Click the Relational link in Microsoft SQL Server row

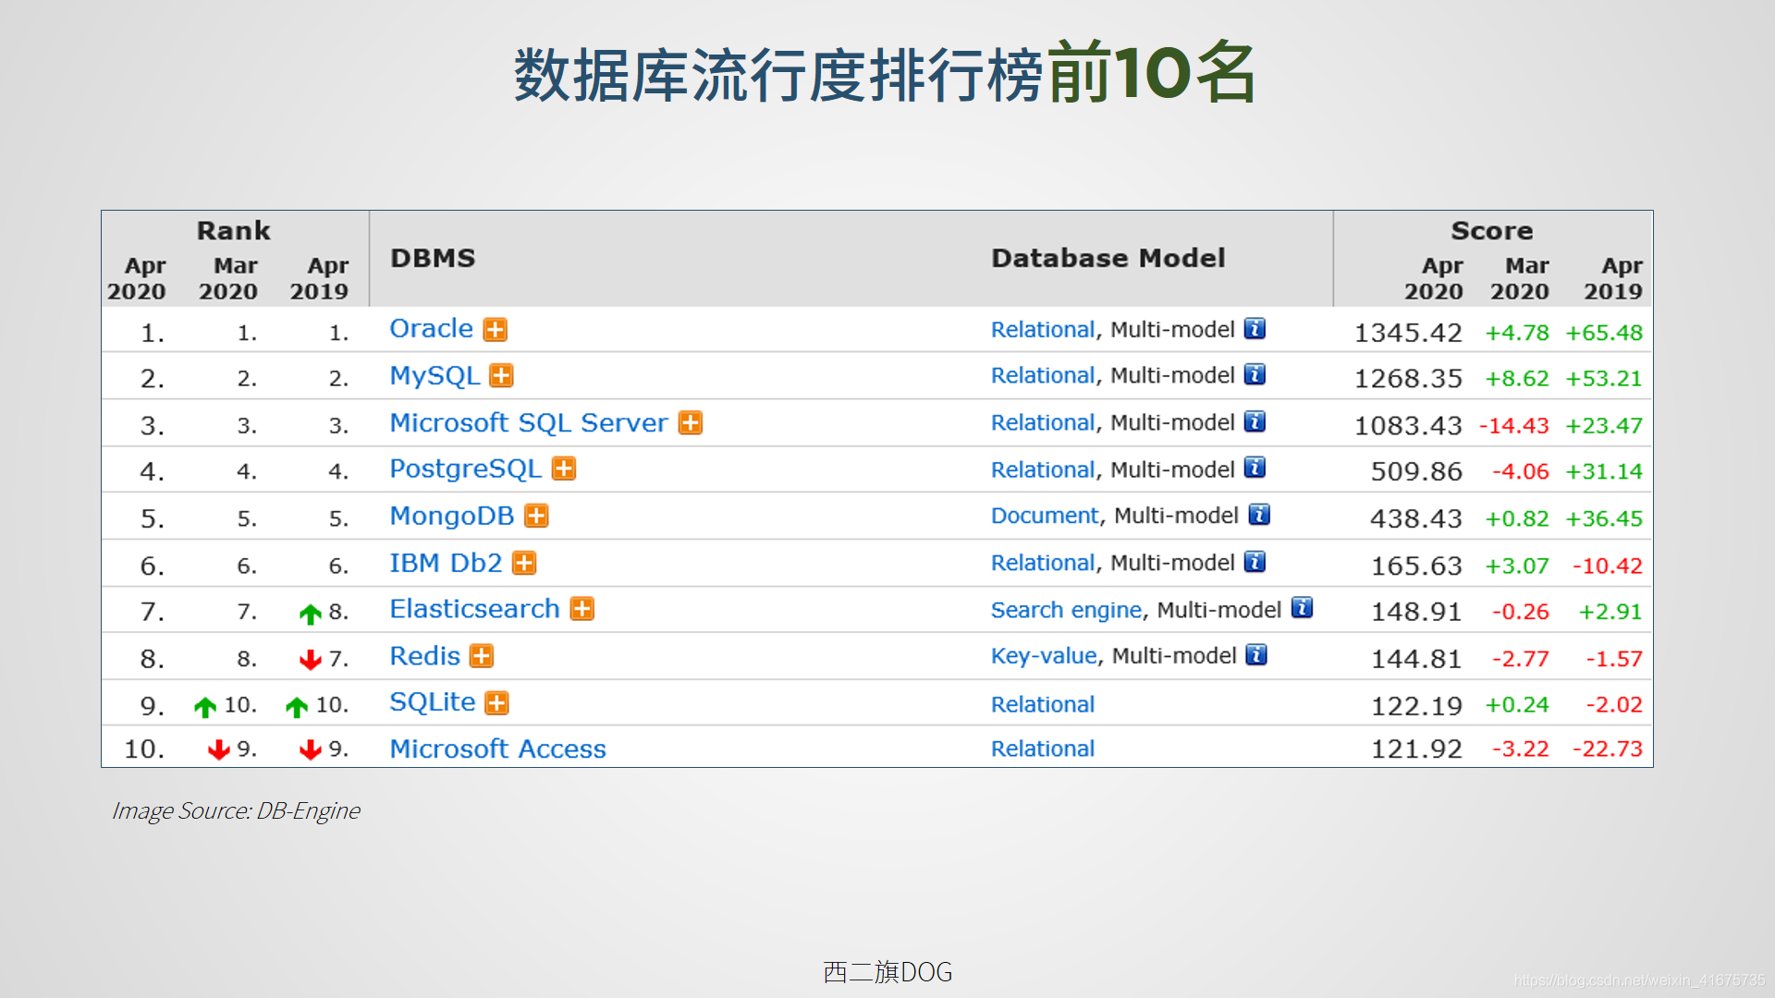[x=1043, y=423]
